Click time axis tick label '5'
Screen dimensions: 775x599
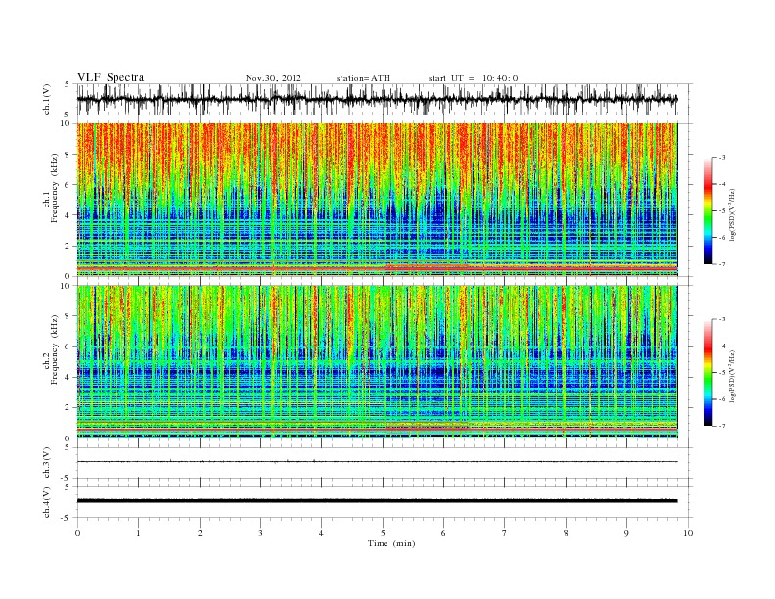coord(383,533)
